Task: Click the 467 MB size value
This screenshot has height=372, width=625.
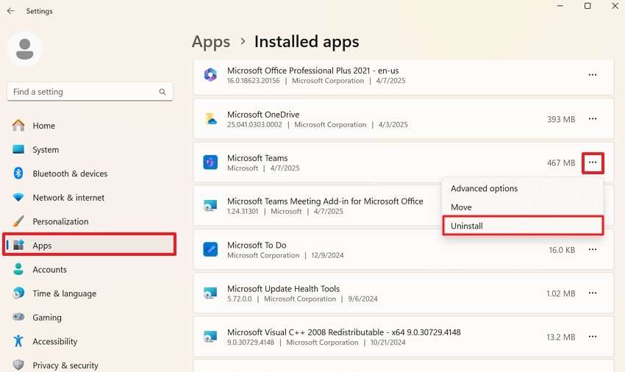Action: (x=561, y=162)
